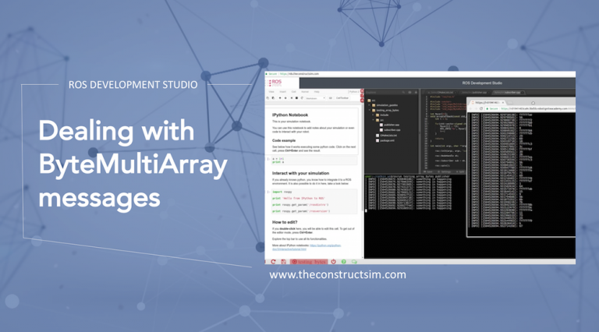Click the save floppy icon in bottom toolbar
The height and width of the screenshot is (332, 599).
point(283,262)
